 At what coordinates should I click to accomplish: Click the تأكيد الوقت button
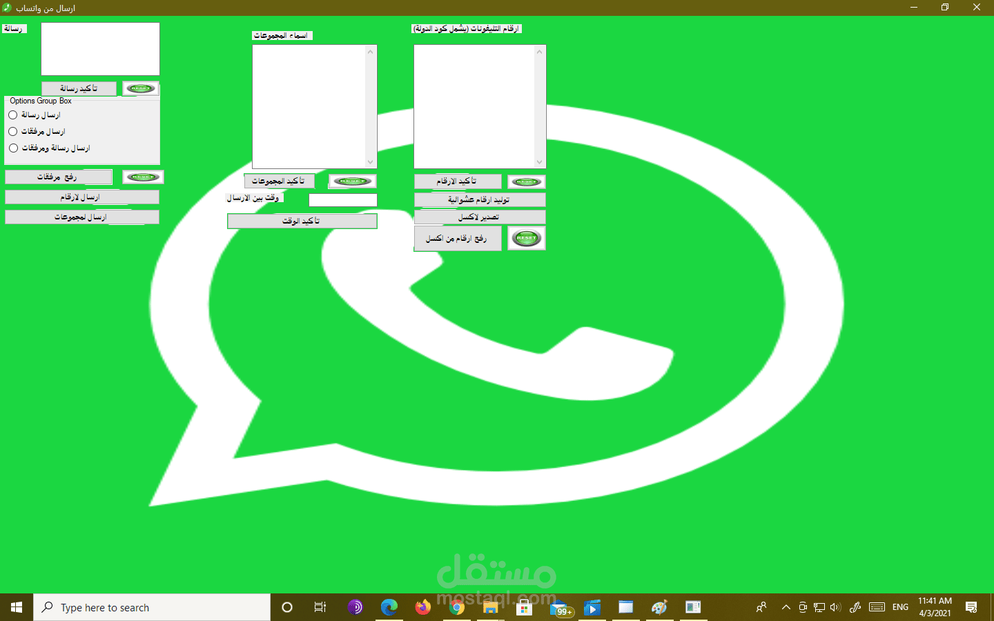[x=302, y=221]
